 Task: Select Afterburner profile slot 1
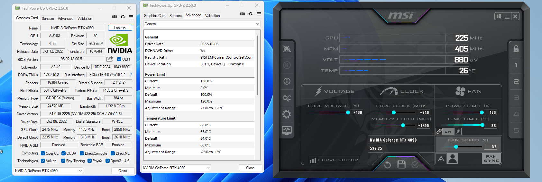[516, 65]
